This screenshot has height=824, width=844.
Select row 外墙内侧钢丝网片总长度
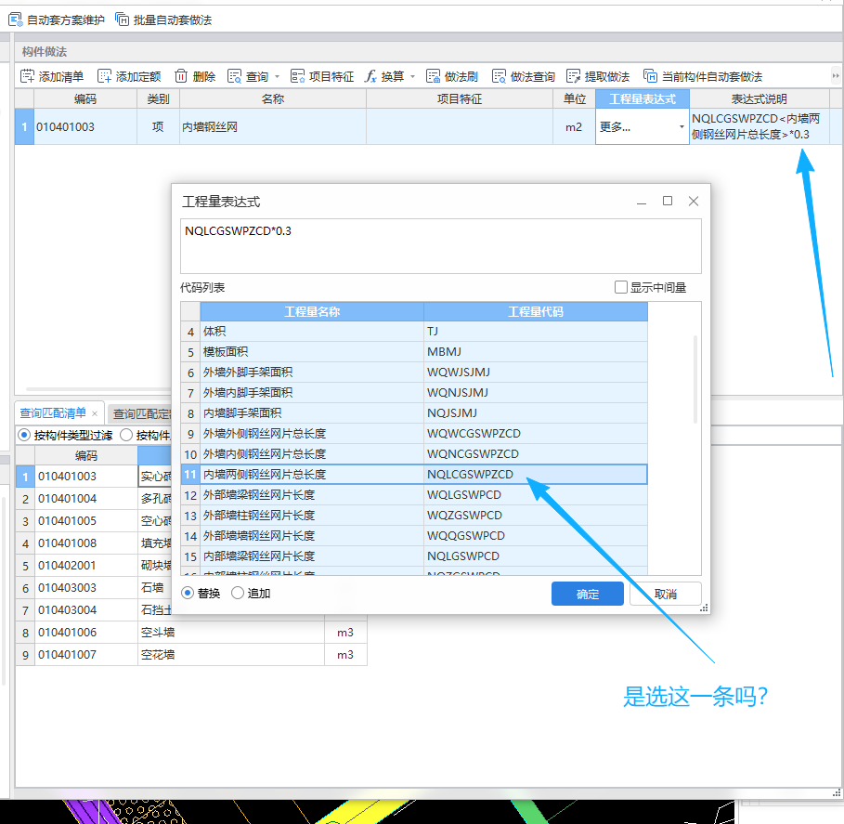(414, 454)
